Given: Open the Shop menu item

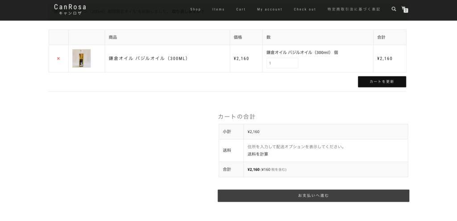Looking at the screenshot, I should 195,9.
